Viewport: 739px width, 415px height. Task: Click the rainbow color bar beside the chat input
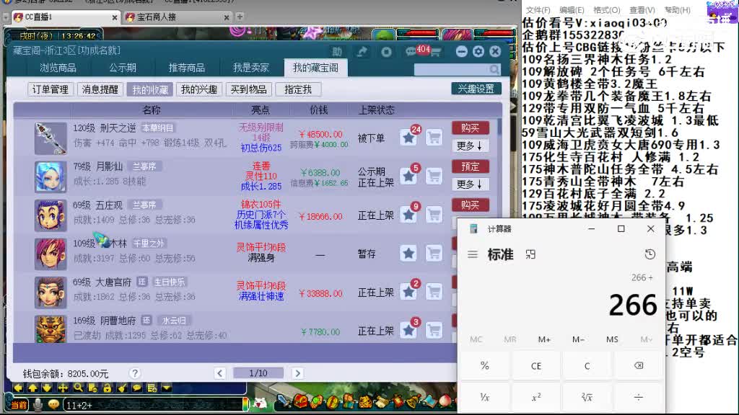coord(244,403)
